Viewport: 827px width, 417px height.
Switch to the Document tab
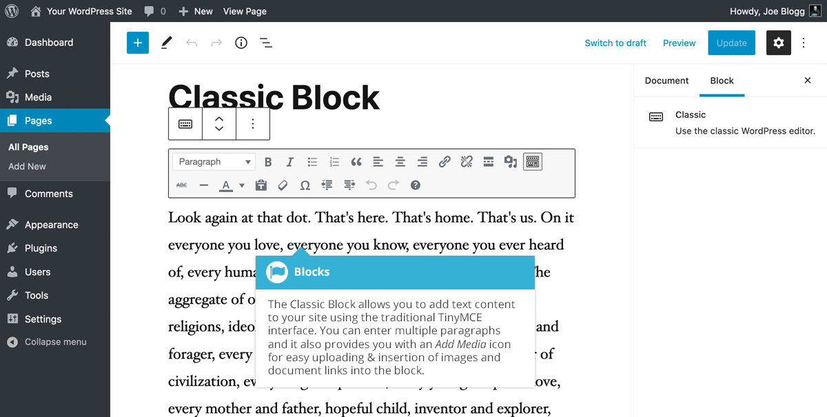666,81
